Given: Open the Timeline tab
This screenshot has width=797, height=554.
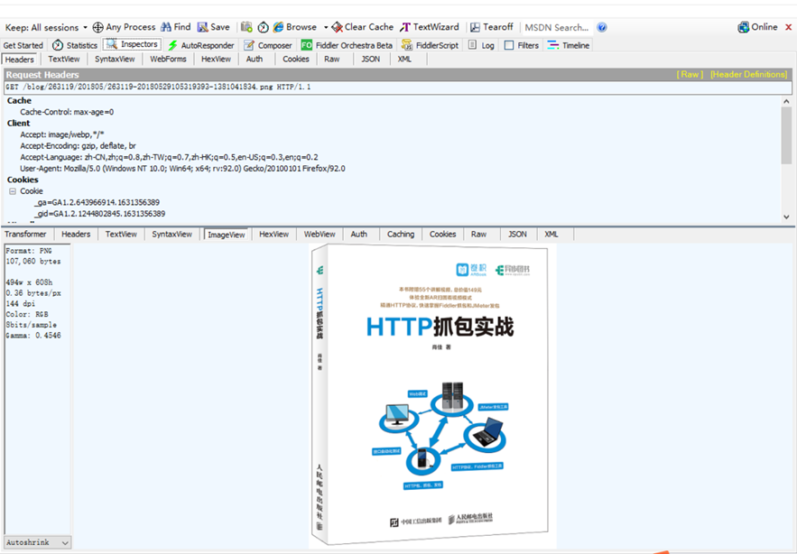Looking at the screenshot, I should pyautogui.click(x=569, y=45).
